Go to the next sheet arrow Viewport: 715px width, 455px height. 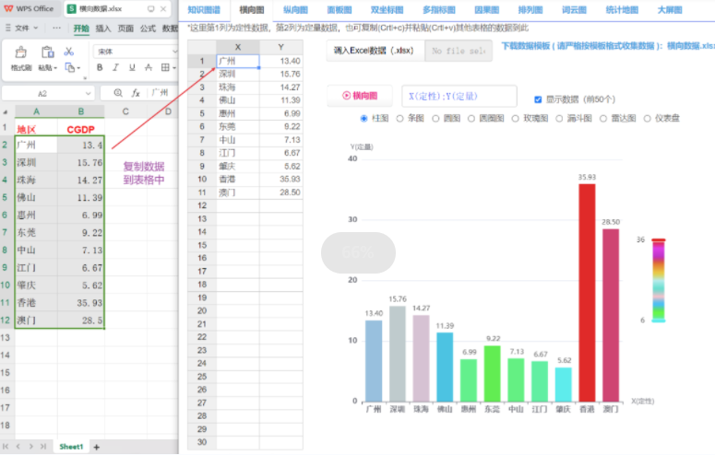coord(31,447)
